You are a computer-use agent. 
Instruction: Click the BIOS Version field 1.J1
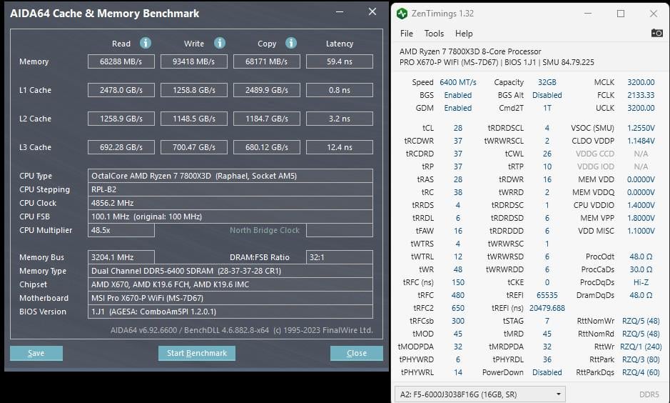click(x=230, y=312)
